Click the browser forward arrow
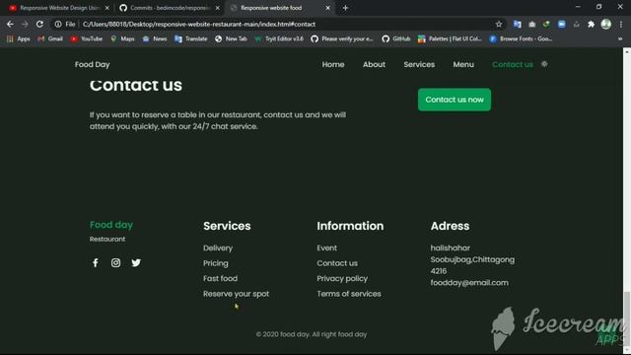The height and width of the screenshot is (355, 631). 25,24
